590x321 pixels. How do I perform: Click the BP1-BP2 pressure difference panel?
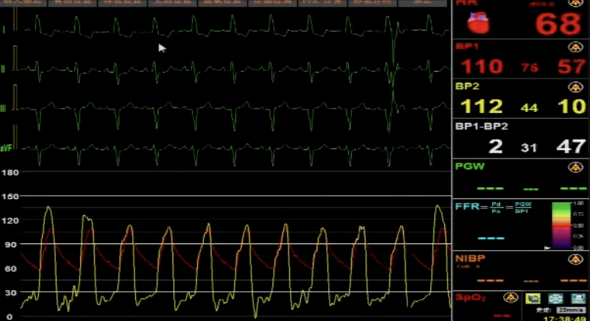[x=521, y=137]
